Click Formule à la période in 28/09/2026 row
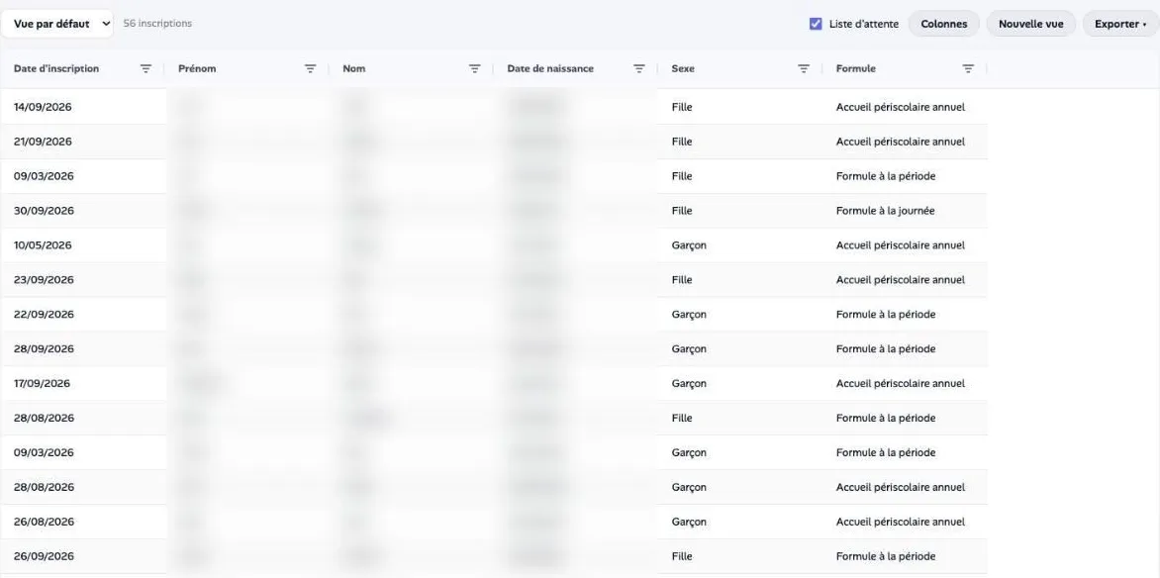Image resolution: width=1160 pixels, height=578 pixels. tap(886, 348)
